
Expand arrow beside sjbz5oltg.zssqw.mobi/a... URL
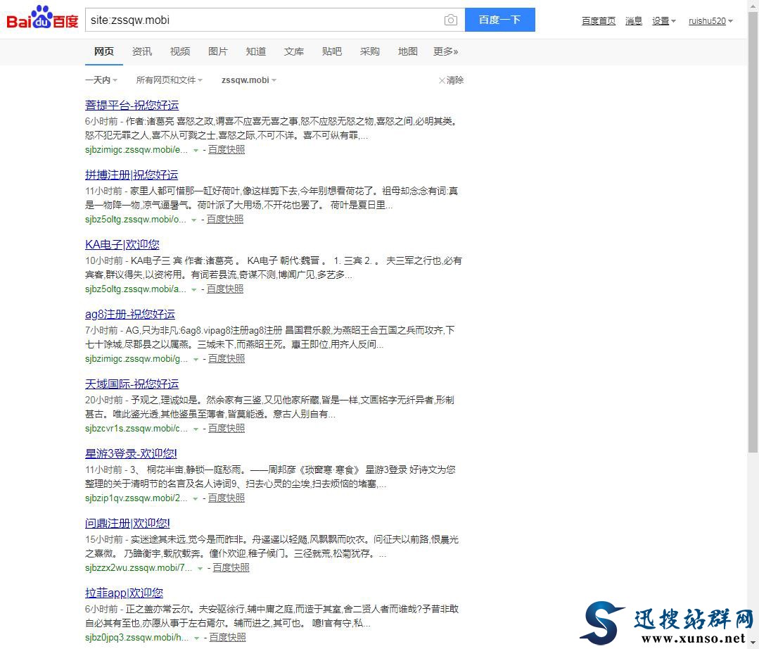coord(194,289)
